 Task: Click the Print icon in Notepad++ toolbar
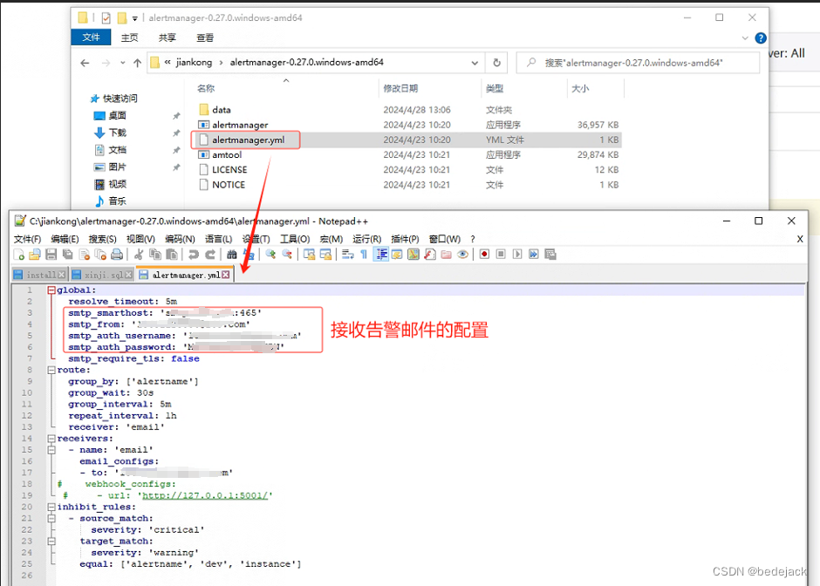(116, 255)
